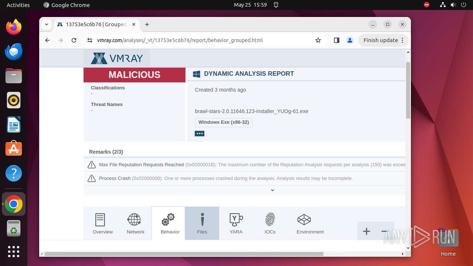This screenshot has height=266, width=473.
Task: Open the Files report tab
Action: point(202,224)
